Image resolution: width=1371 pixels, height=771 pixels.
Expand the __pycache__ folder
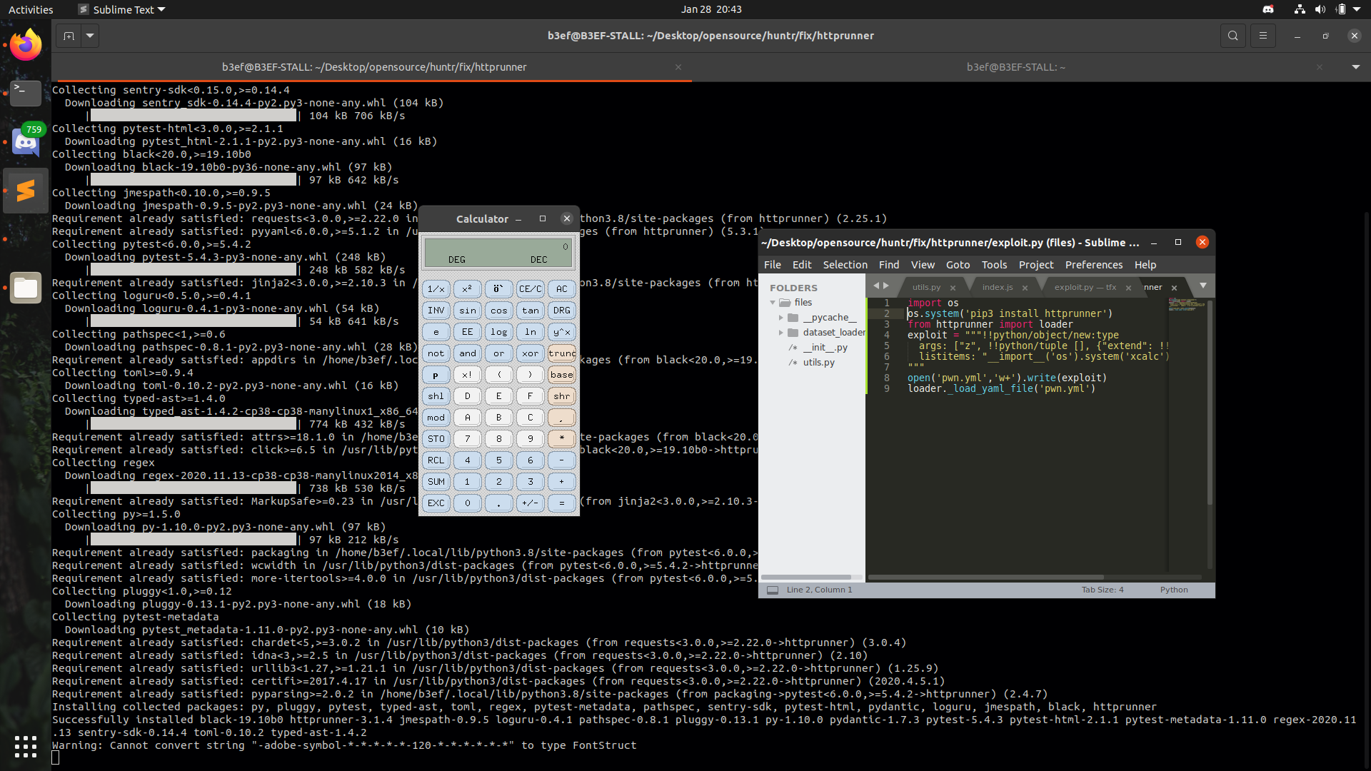781,318
